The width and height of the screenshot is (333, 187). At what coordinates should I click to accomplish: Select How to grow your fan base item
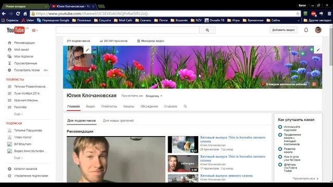(x=280, y=157)
